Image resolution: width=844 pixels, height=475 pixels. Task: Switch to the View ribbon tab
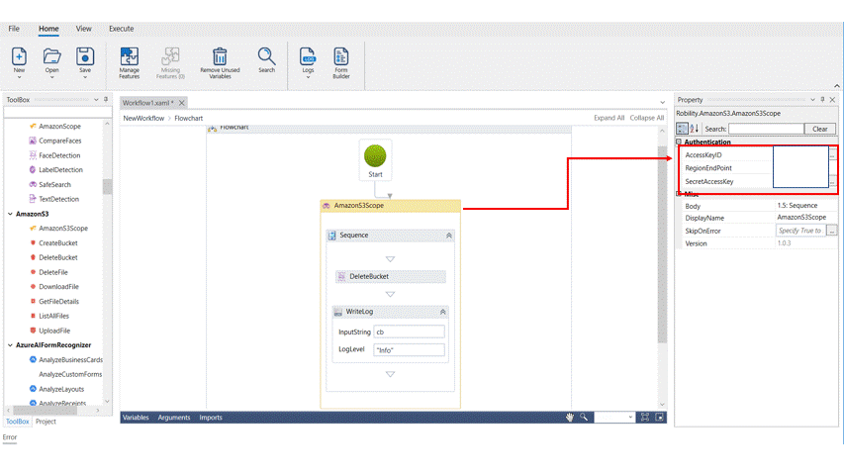click(x=84, y=29)
